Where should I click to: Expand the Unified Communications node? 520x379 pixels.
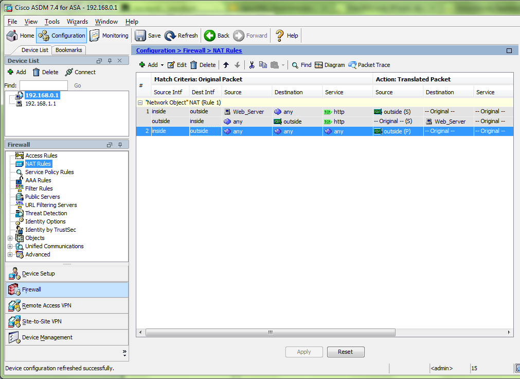[x=10, y=247]
